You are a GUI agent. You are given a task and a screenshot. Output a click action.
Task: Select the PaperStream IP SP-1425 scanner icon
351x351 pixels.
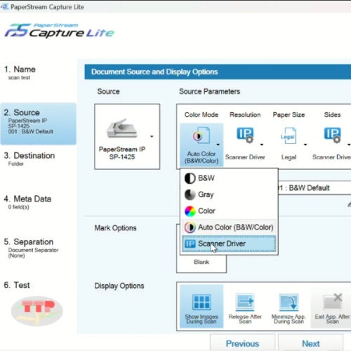click(122, 128)
